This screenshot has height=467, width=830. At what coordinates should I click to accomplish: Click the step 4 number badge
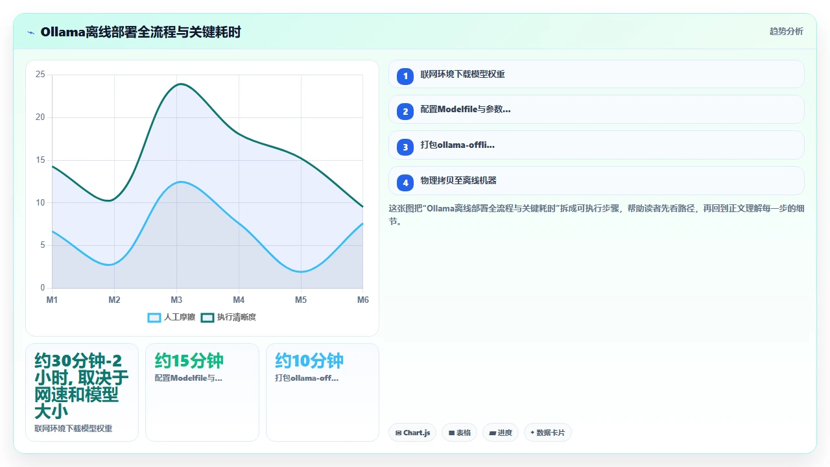405,183
